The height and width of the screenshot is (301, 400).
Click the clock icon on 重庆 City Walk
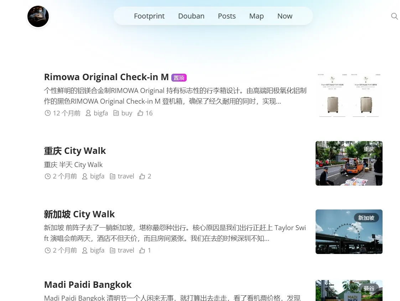pos(47,176)
